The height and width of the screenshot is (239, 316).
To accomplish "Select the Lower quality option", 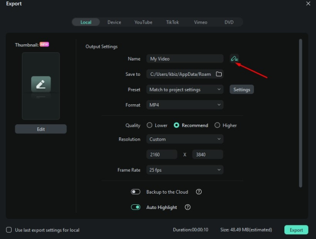I will tap(150, 125).
